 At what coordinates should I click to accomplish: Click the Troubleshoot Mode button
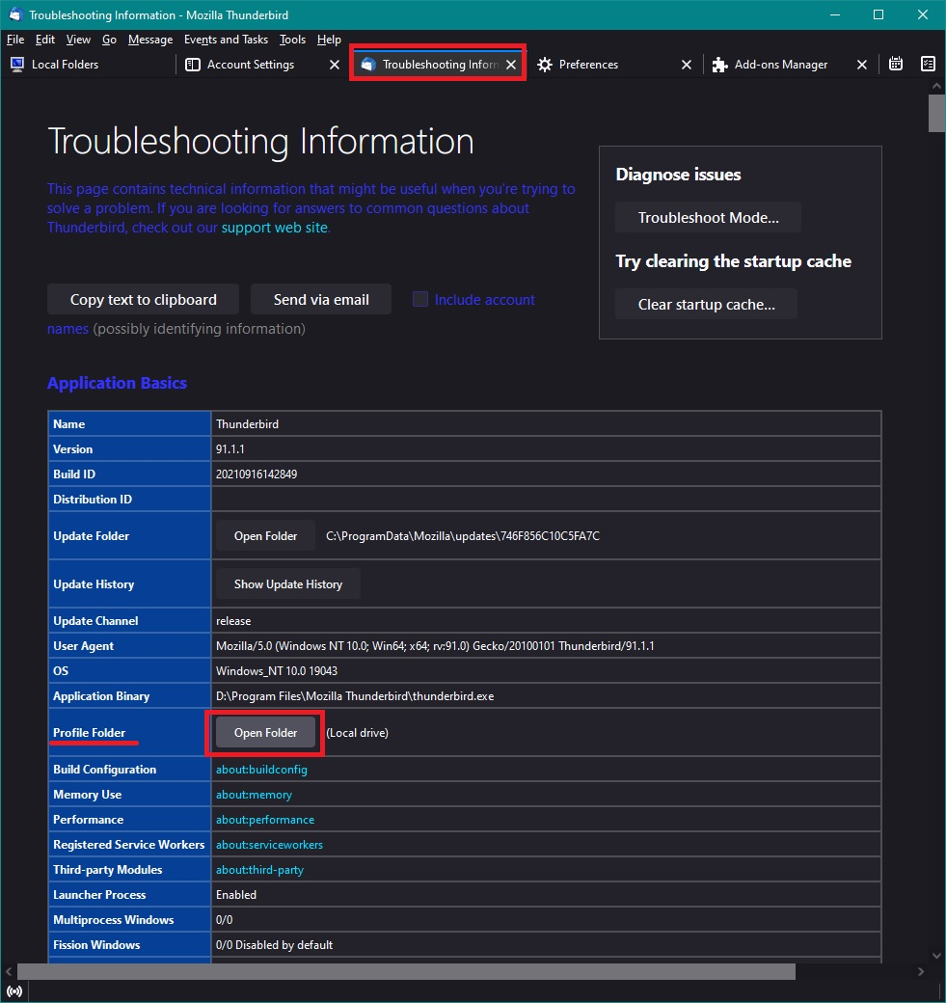tap(708, 217)
